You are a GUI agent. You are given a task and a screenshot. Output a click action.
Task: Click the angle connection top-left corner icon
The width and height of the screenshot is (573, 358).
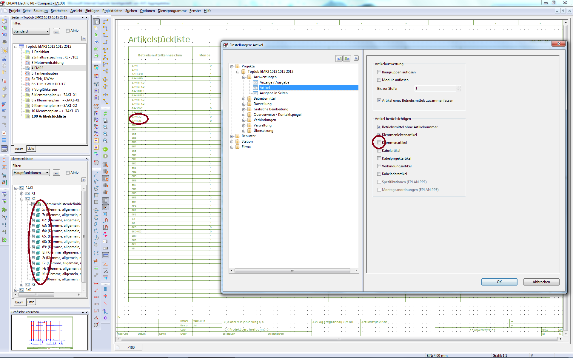tap(105, 21)
